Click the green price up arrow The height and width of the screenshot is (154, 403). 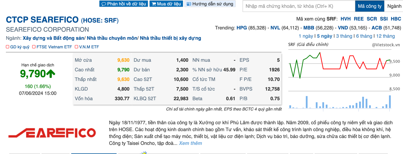click(x=51, y=74)
